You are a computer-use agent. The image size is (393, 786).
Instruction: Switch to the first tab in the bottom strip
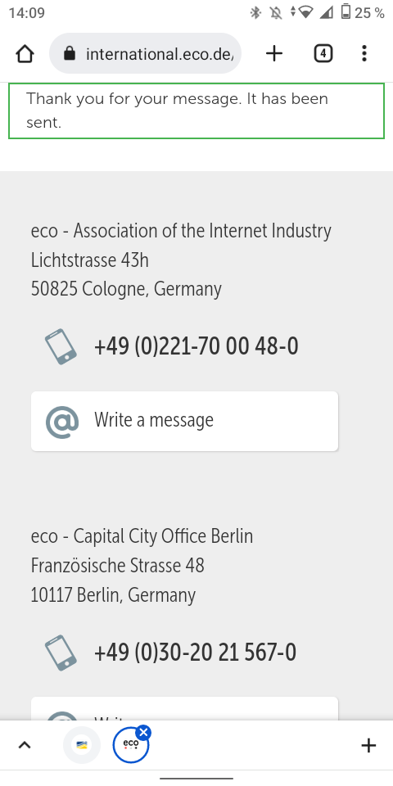[82, 745]
